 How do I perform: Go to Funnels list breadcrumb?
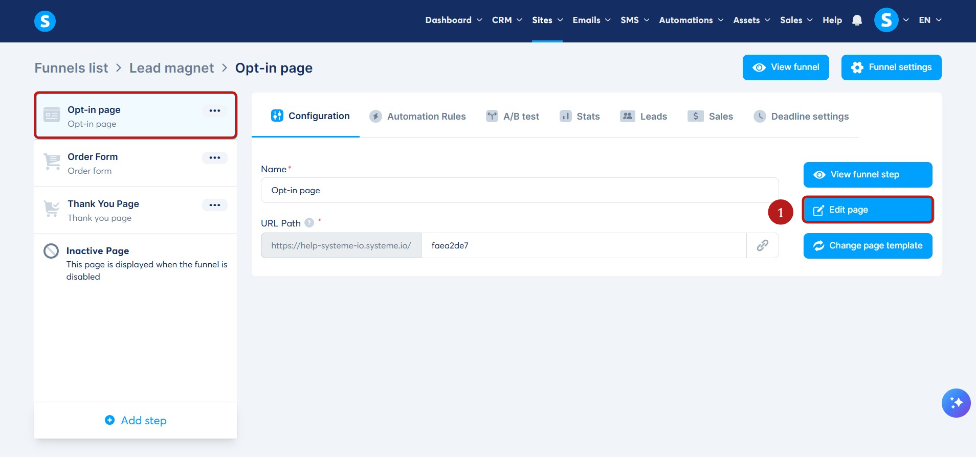[x=71, y=68]
